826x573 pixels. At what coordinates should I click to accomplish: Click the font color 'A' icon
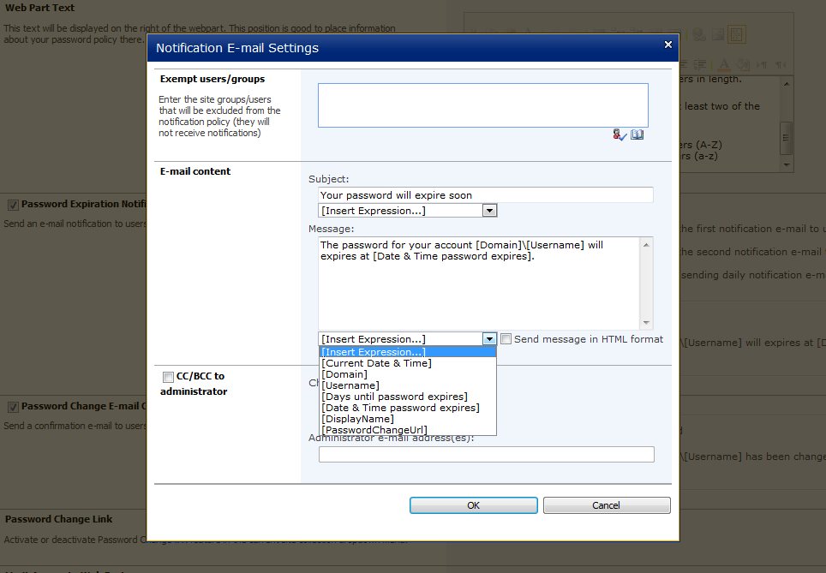point(724,64)
